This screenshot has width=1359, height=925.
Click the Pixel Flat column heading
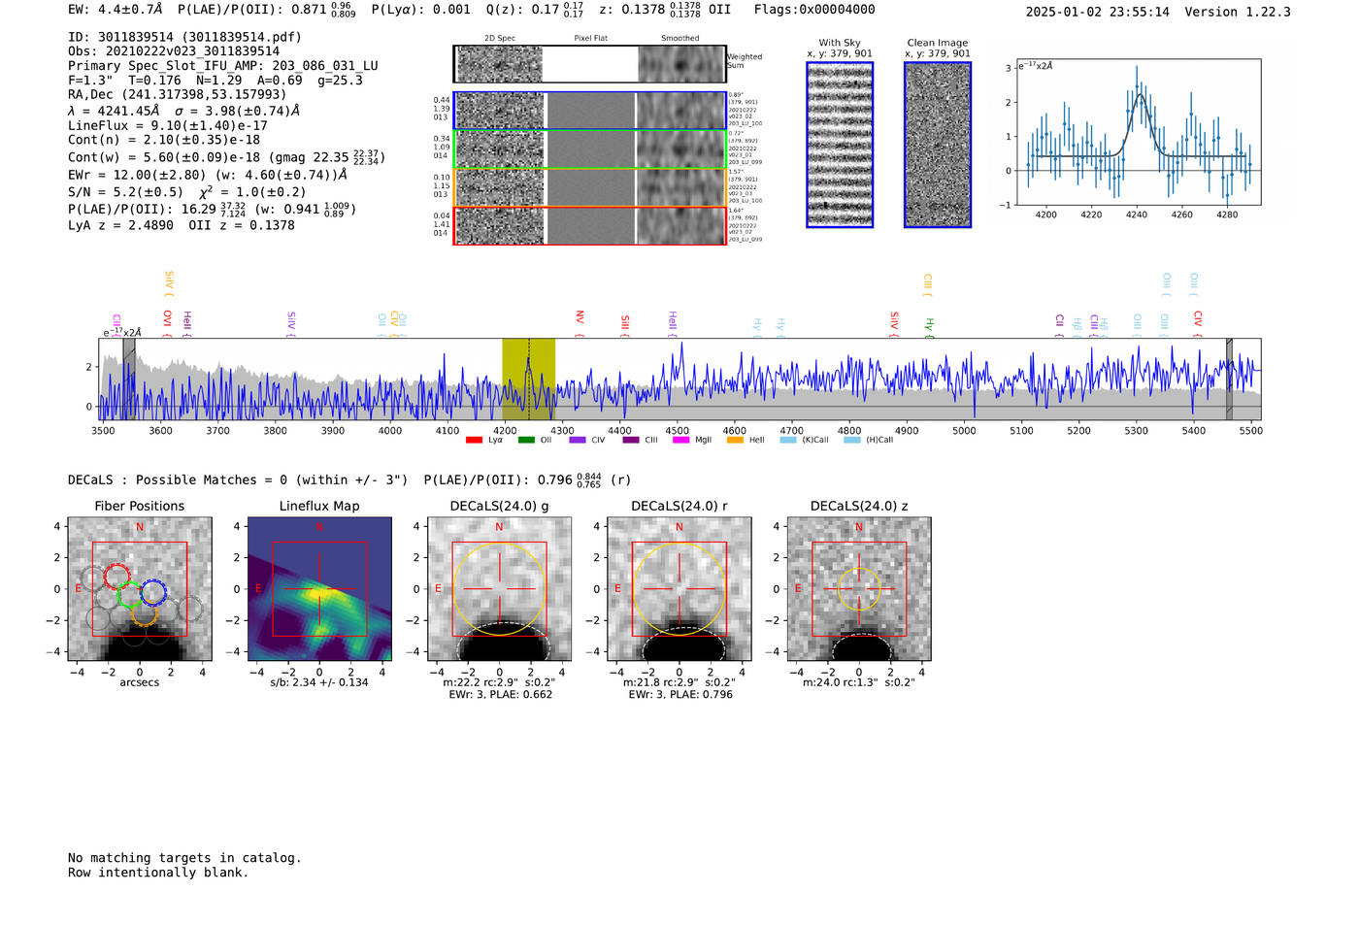click(590, 39)
